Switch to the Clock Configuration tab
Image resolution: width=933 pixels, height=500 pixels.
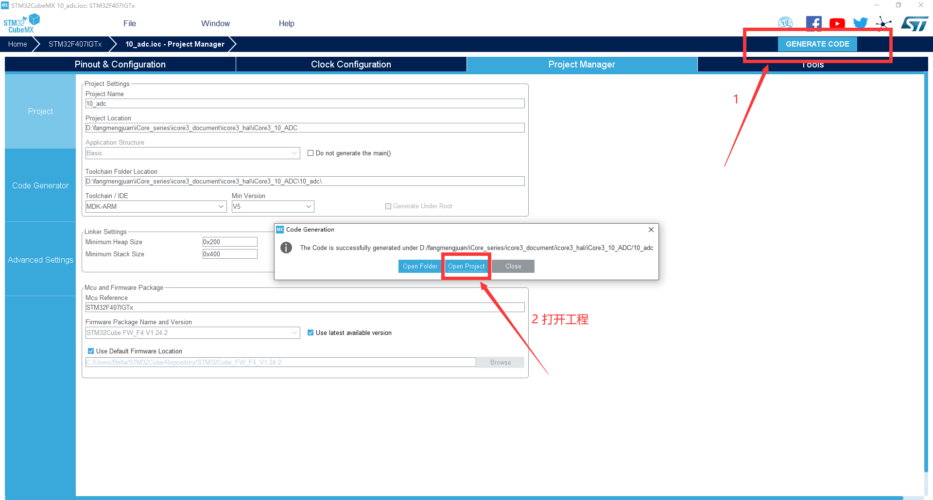[x=351, y=65]
